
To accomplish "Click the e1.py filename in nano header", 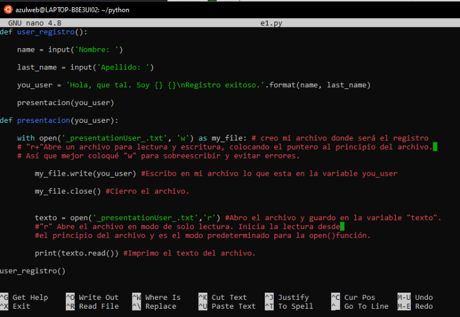I will tap(271, 23).
